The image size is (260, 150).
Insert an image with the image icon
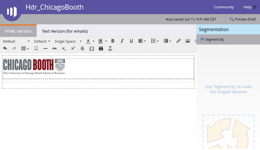188,41
